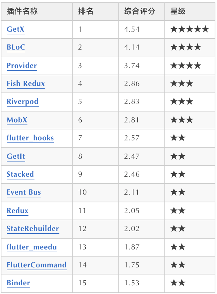Click the five-star rating for GetX

190,29
